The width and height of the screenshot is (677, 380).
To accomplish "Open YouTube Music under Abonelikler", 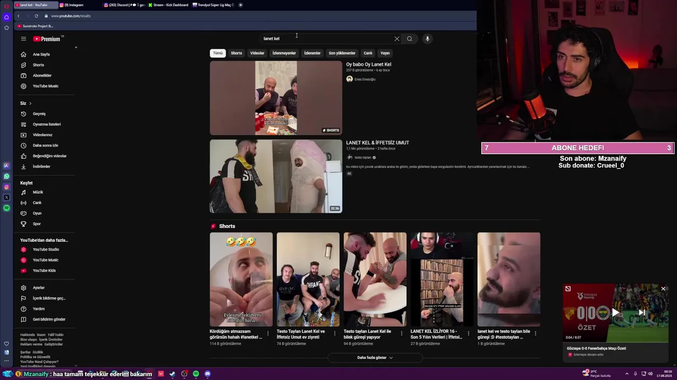I will pyautogui.click(x=45, y=86).
